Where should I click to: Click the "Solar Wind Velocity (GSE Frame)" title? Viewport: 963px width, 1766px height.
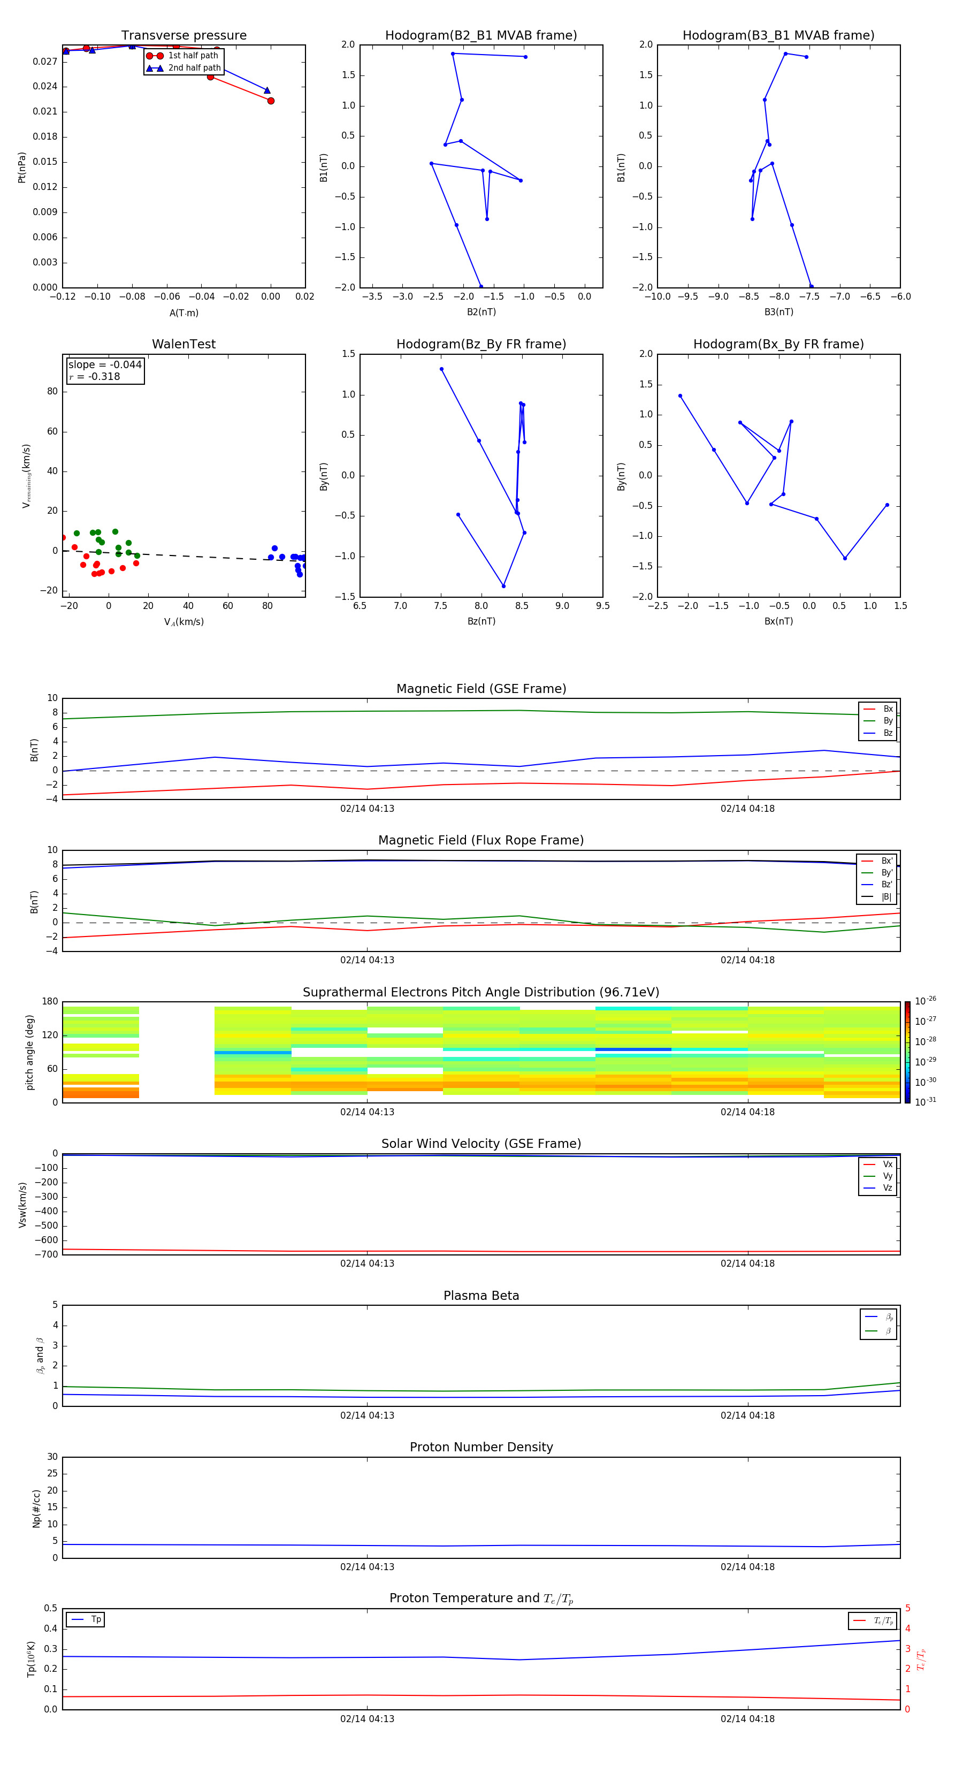[x=481, y=1144]
